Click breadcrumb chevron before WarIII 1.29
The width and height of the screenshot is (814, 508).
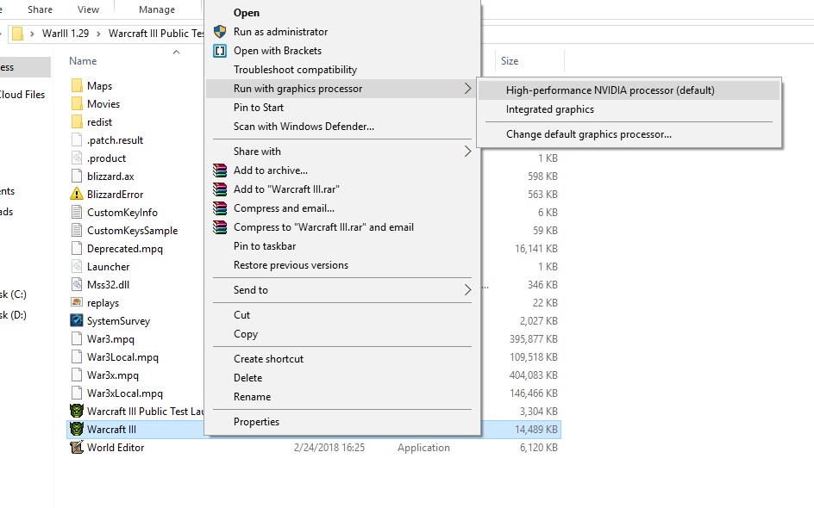coord(32,34)
